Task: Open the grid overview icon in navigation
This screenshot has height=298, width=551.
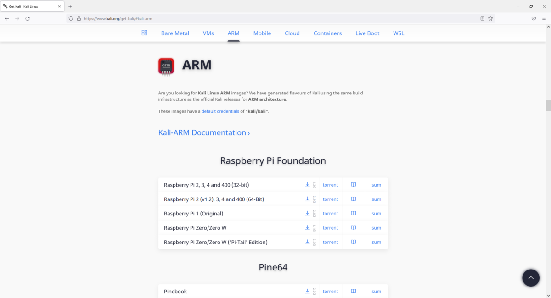Action: (144, 33)
